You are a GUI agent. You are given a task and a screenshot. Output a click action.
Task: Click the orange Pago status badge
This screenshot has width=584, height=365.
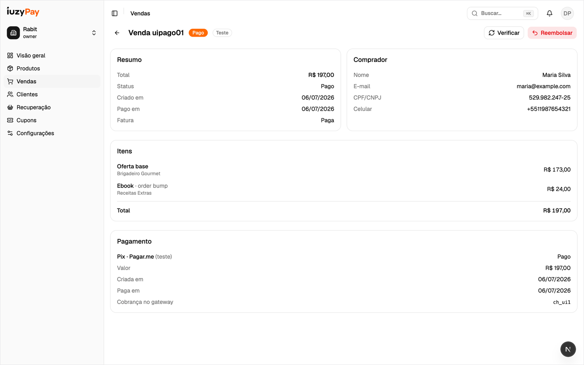tap(198, 33)
